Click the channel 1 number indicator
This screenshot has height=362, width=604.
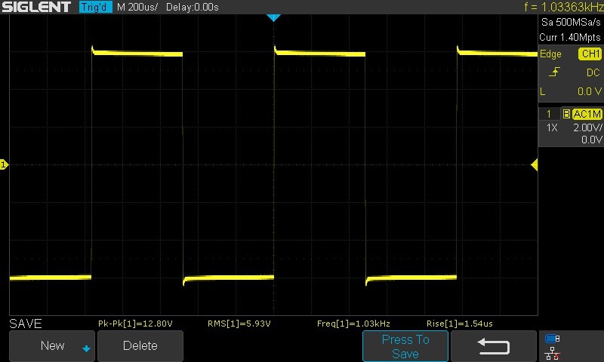click(549, 114)
